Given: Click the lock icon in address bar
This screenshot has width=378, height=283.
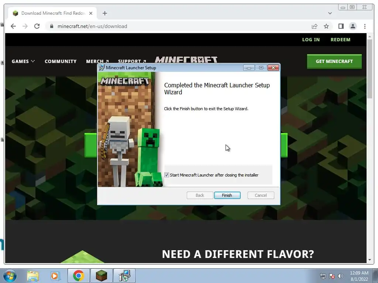Looking at the screenshot, I should 51,26.
